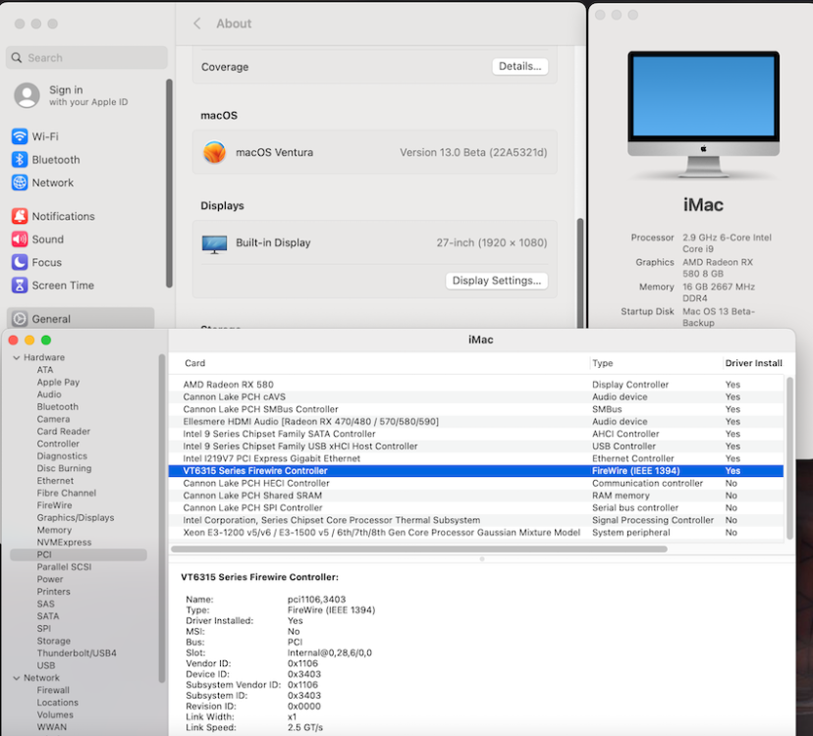Click the search magnifier icon
Screen dimensions: 813x736
17,58
